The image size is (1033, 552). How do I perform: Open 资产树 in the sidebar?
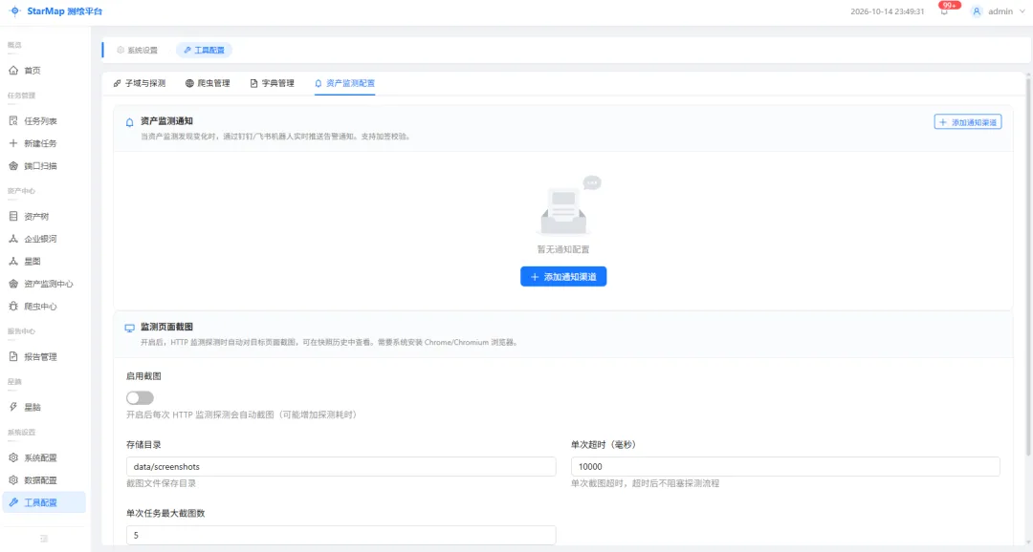[43, 217]
